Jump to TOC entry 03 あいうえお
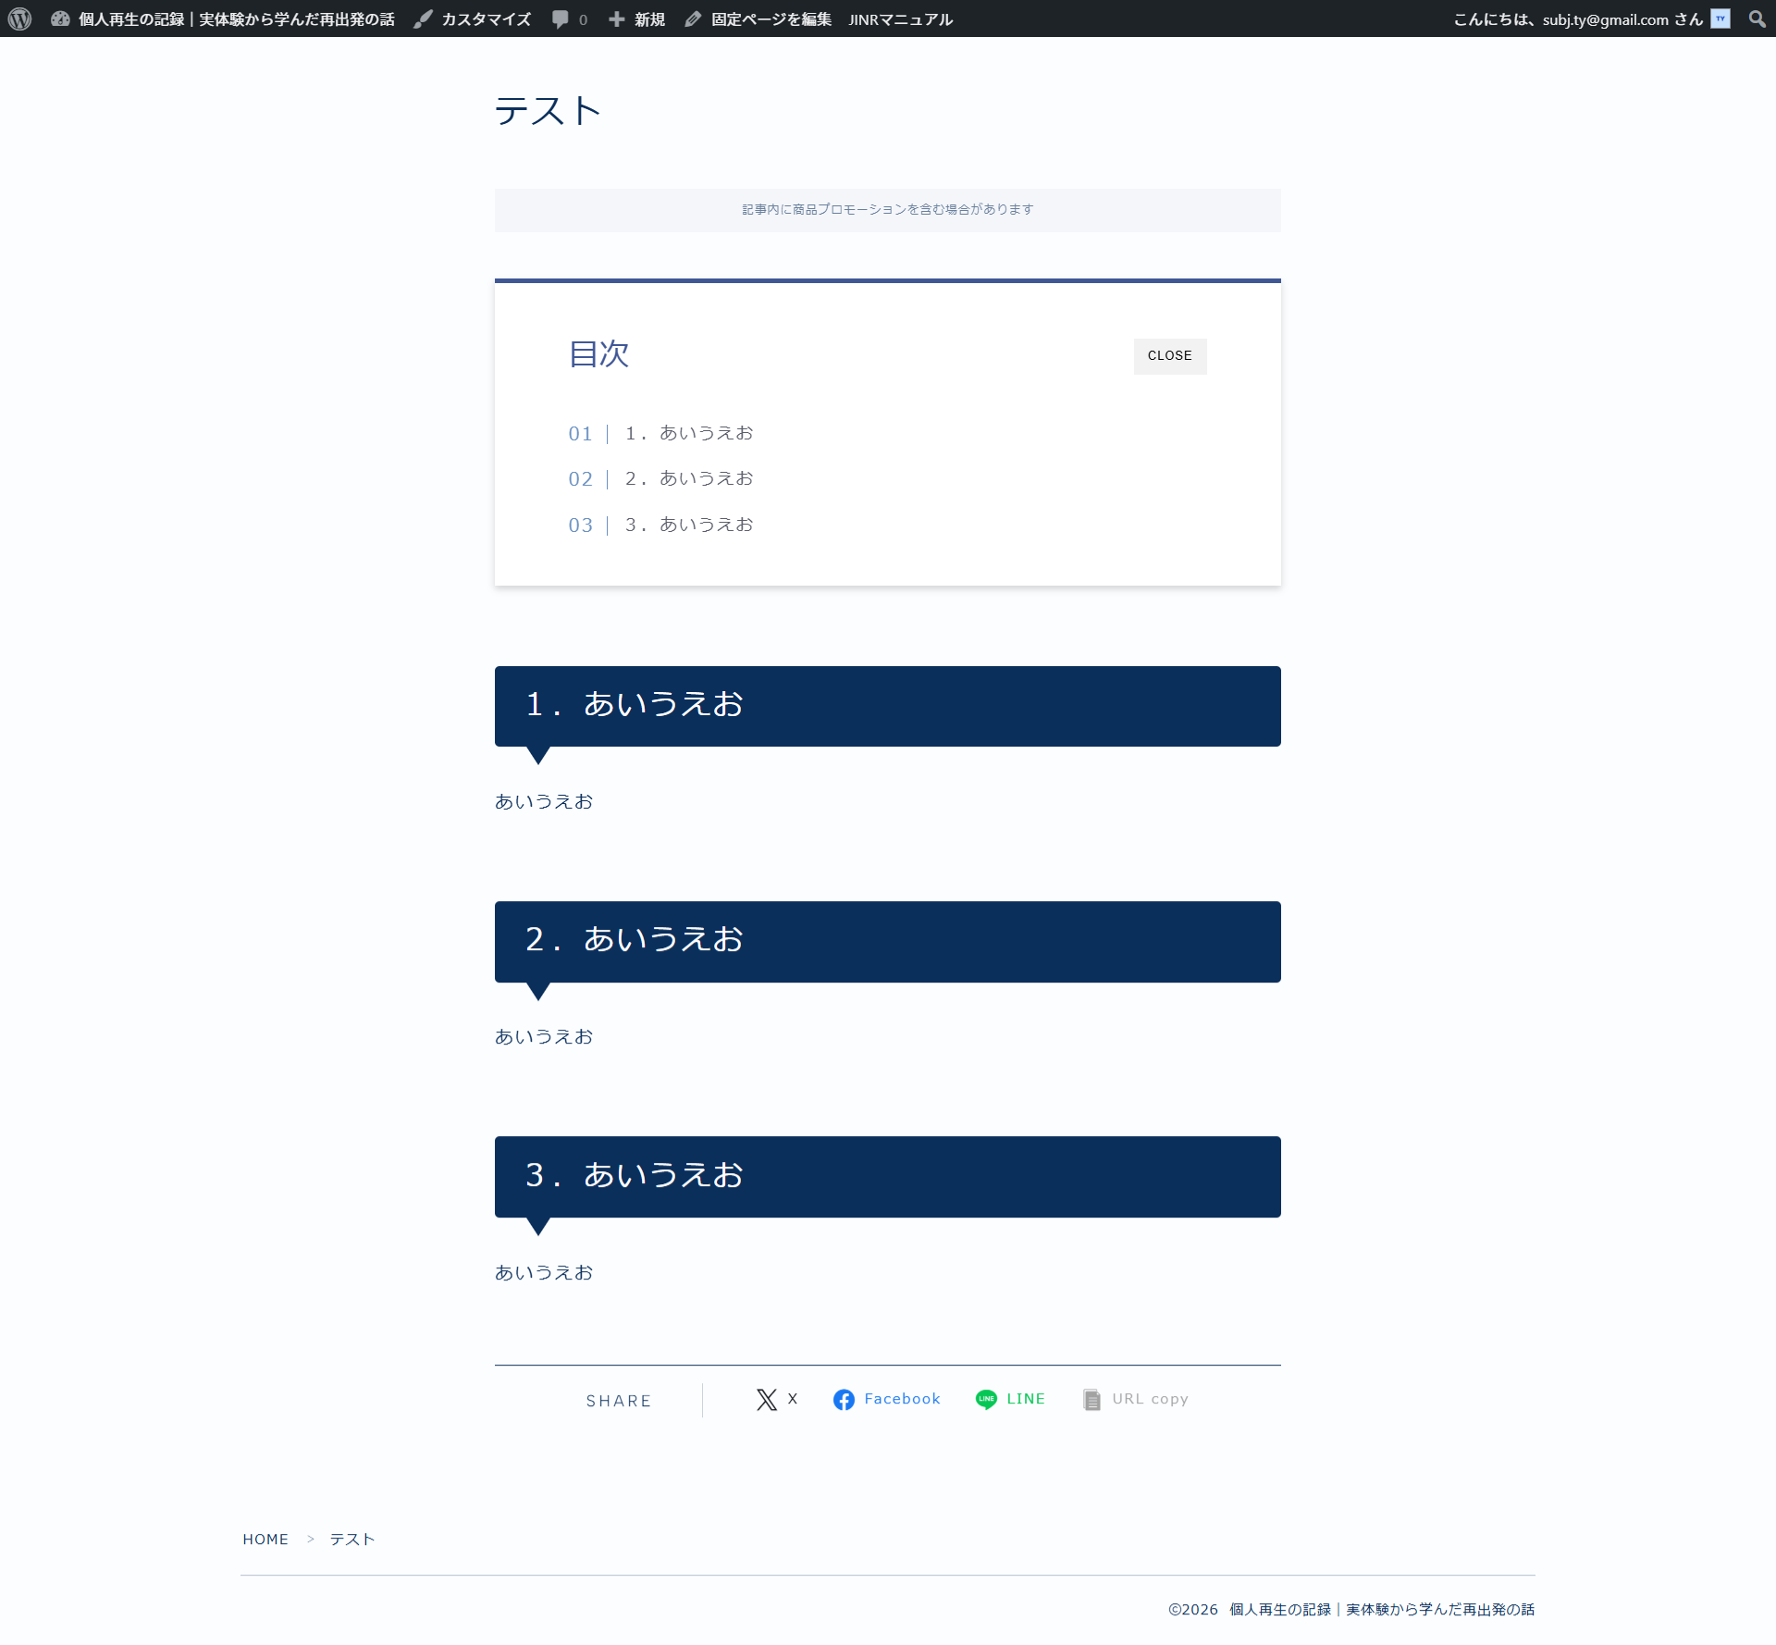 [688, 525]
